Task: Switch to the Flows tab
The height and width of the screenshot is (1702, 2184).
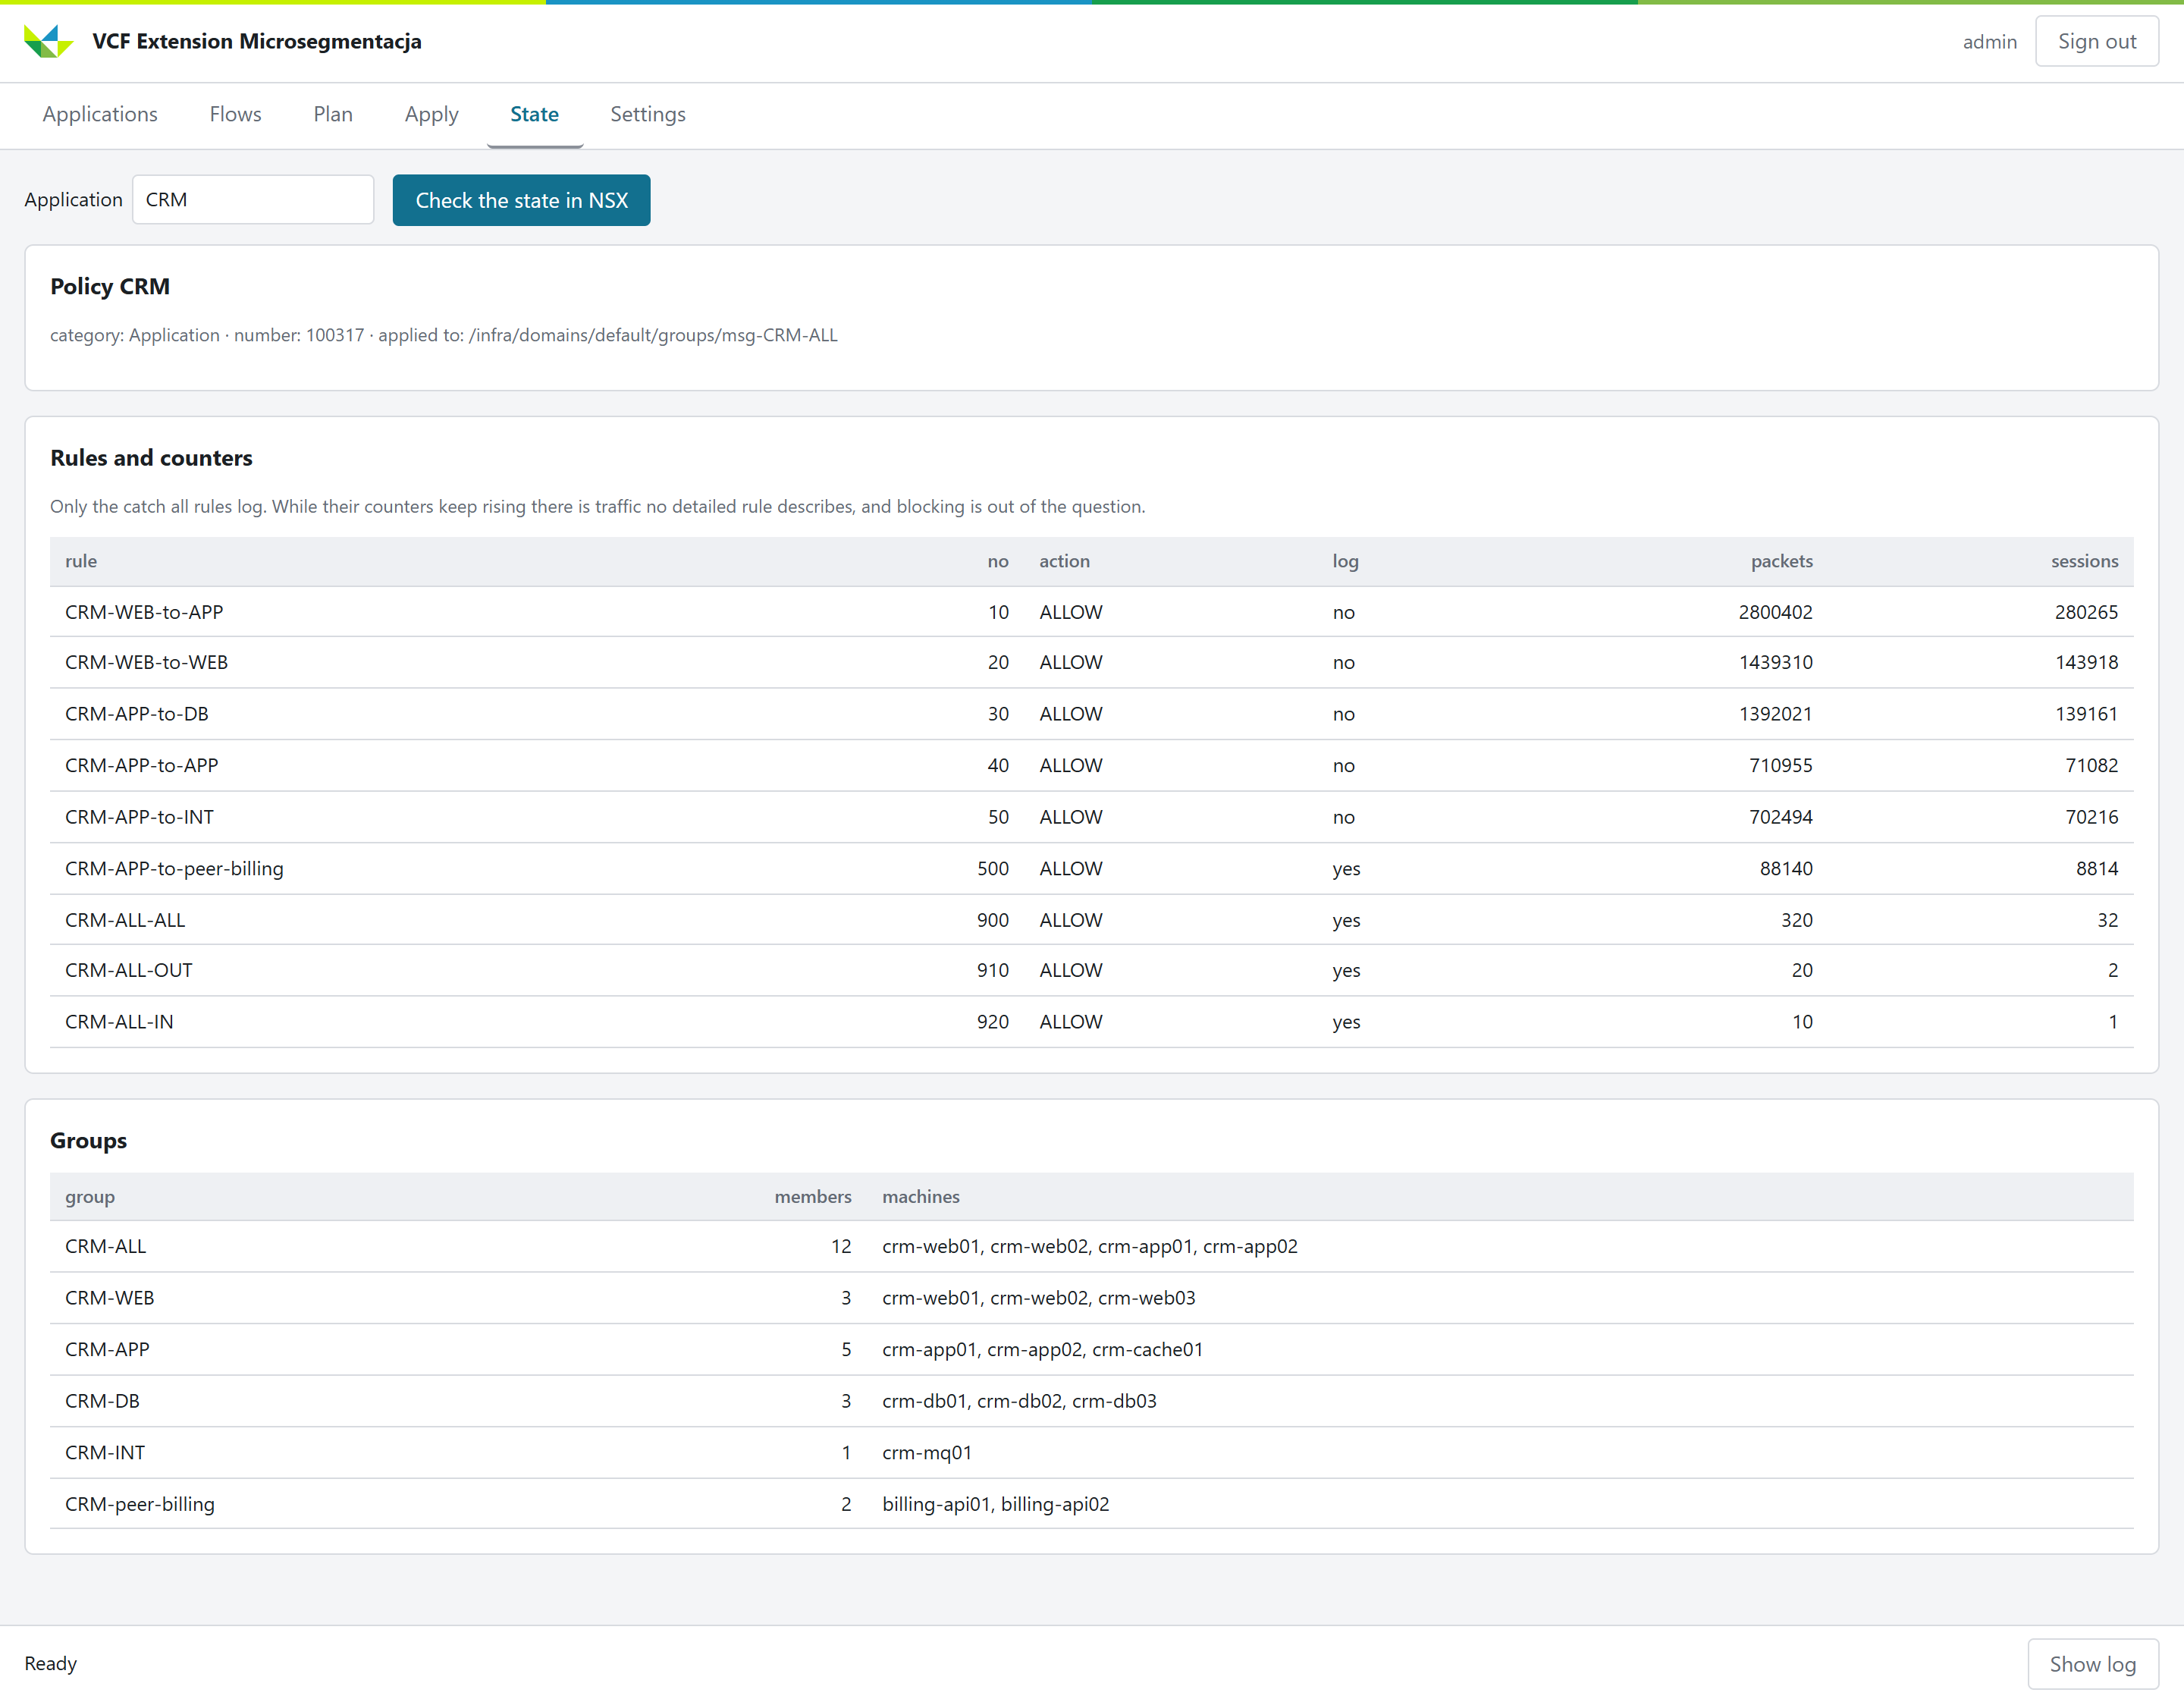Action: 235,114
